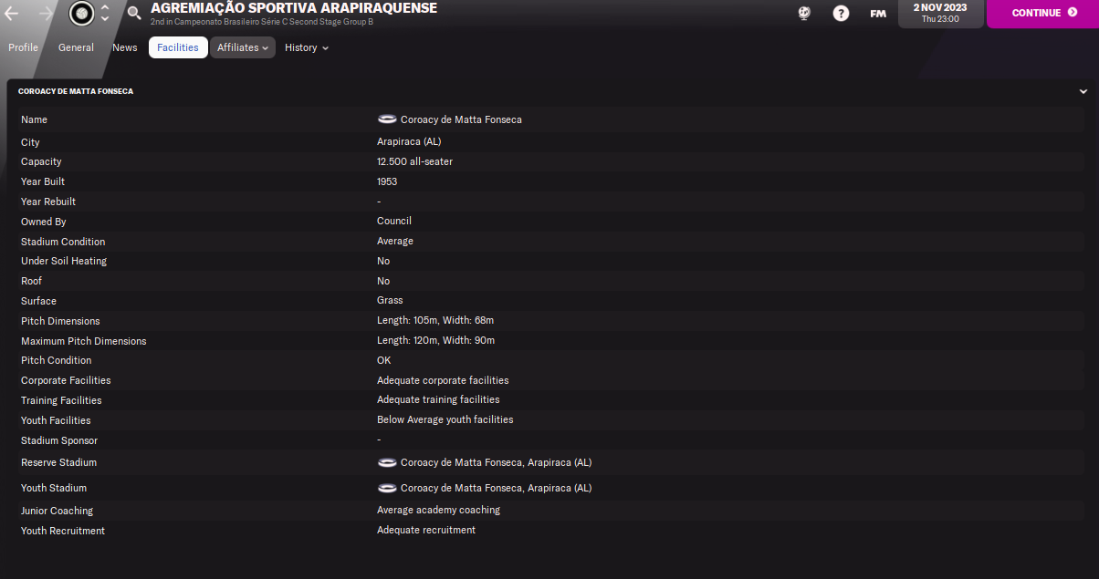Click the Stadium Sponsor label
This screenshot has height=579, width=1099.
(59, 440)
